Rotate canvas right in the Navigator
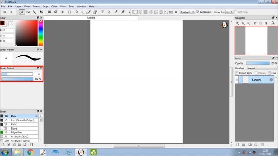Screen dimensions: 278x156 click(266, 23)
